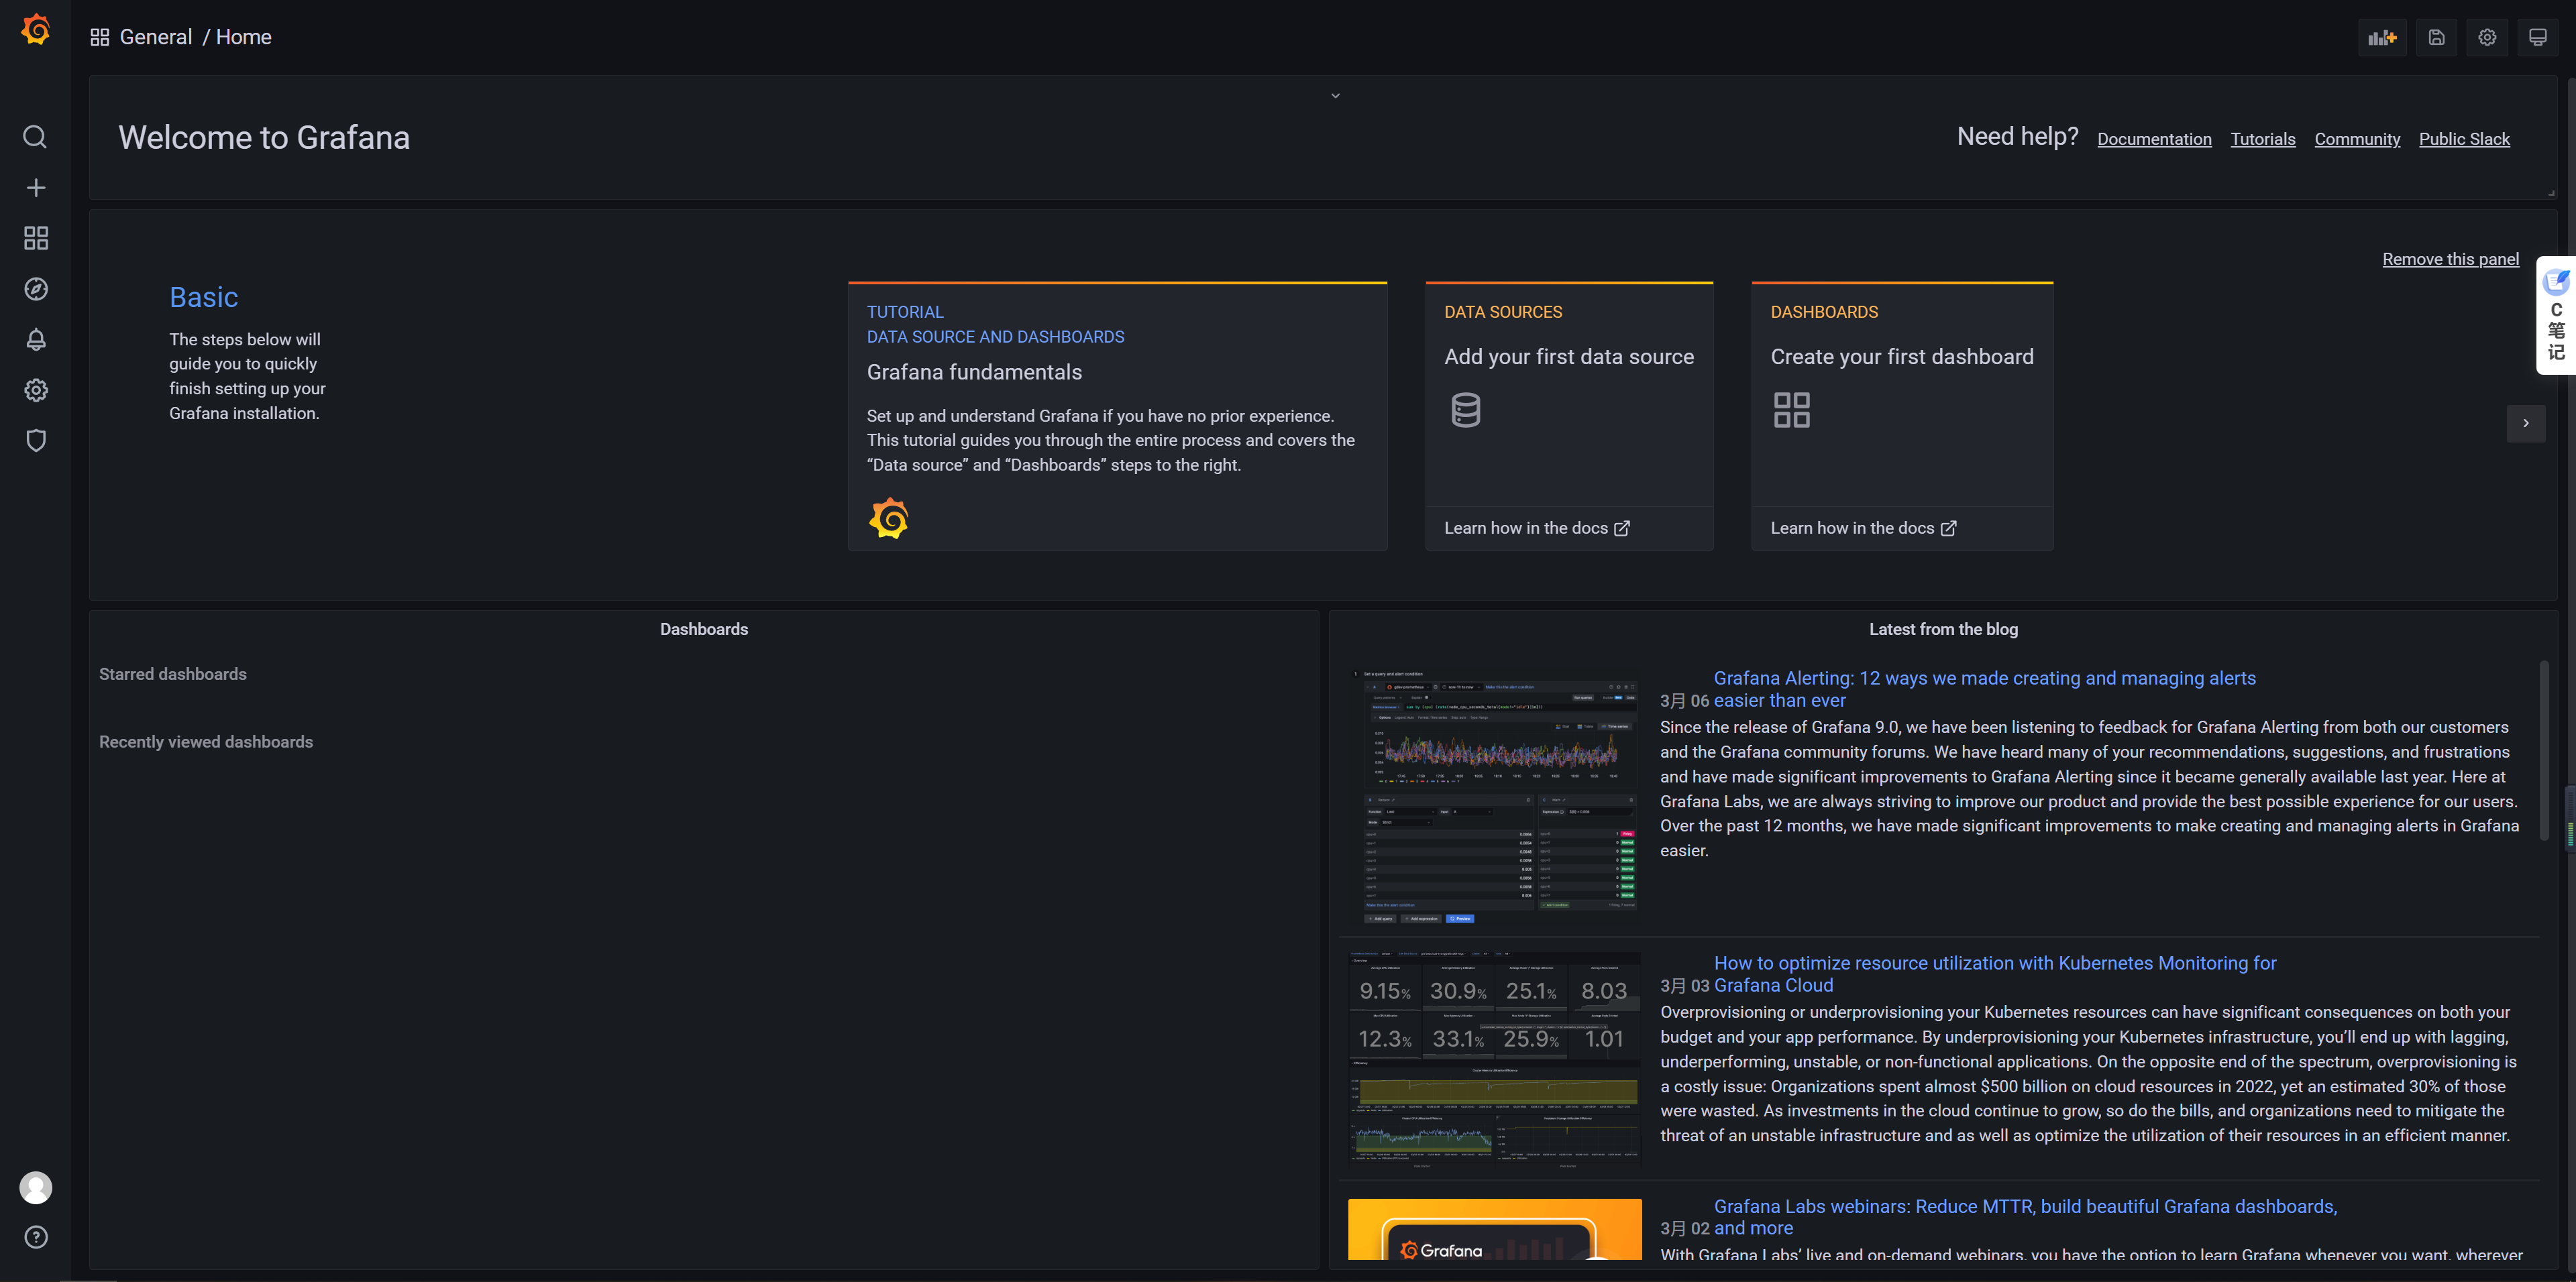Click the Need help? text
The height and width of the screenshot is (1282, 2576).
(x=2017, y=136)
